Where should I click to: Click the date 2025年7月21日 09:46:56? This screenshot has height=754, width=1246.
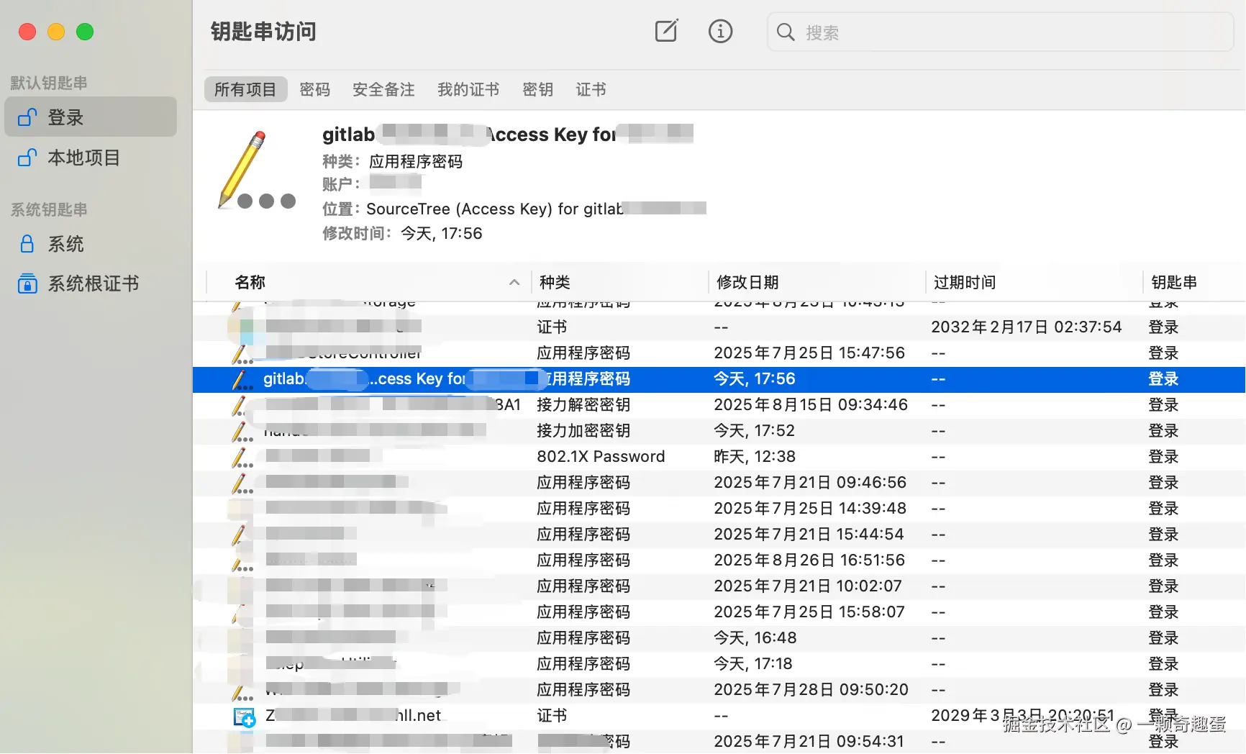coord(810,483)
